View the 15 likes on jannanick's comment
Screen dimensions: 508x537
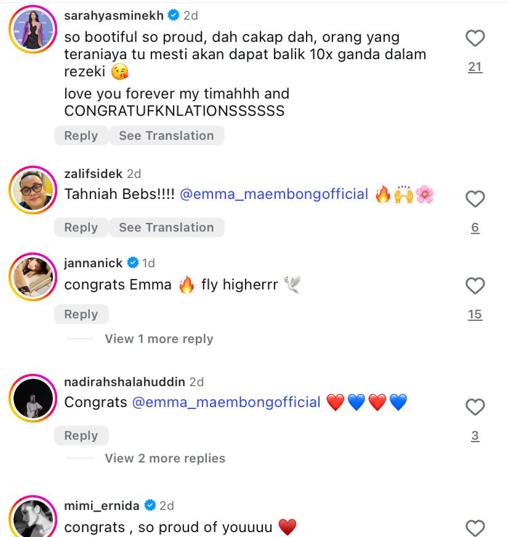[x=475, y=314]
